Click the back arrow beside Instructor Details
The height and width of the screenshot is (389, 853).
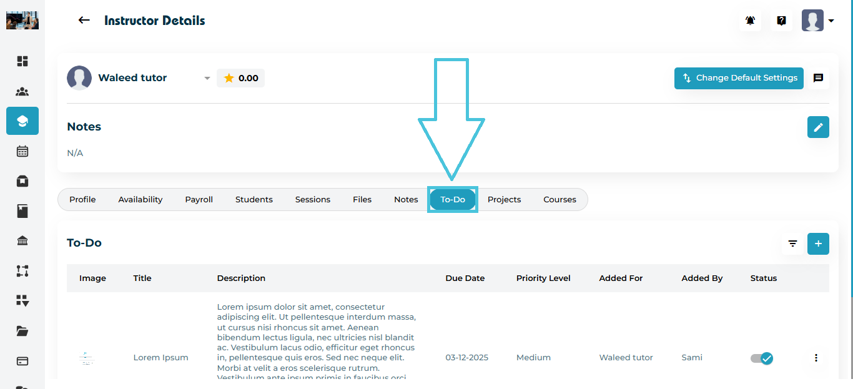pyautogui.click(x=84, y=21)
